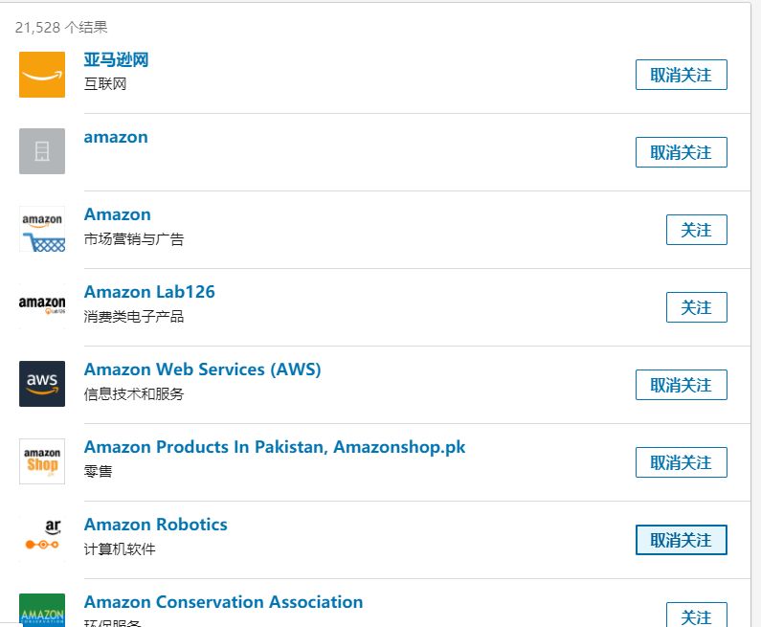Visit the Amazon Robotics company name link
761x627 pixels.
point(155,525)
